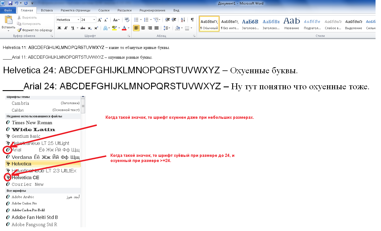This screenshot has width=381, height=231.
Task: Toggle superscript x² formatting
Action: pyautogui.click(x=96, y=28)
